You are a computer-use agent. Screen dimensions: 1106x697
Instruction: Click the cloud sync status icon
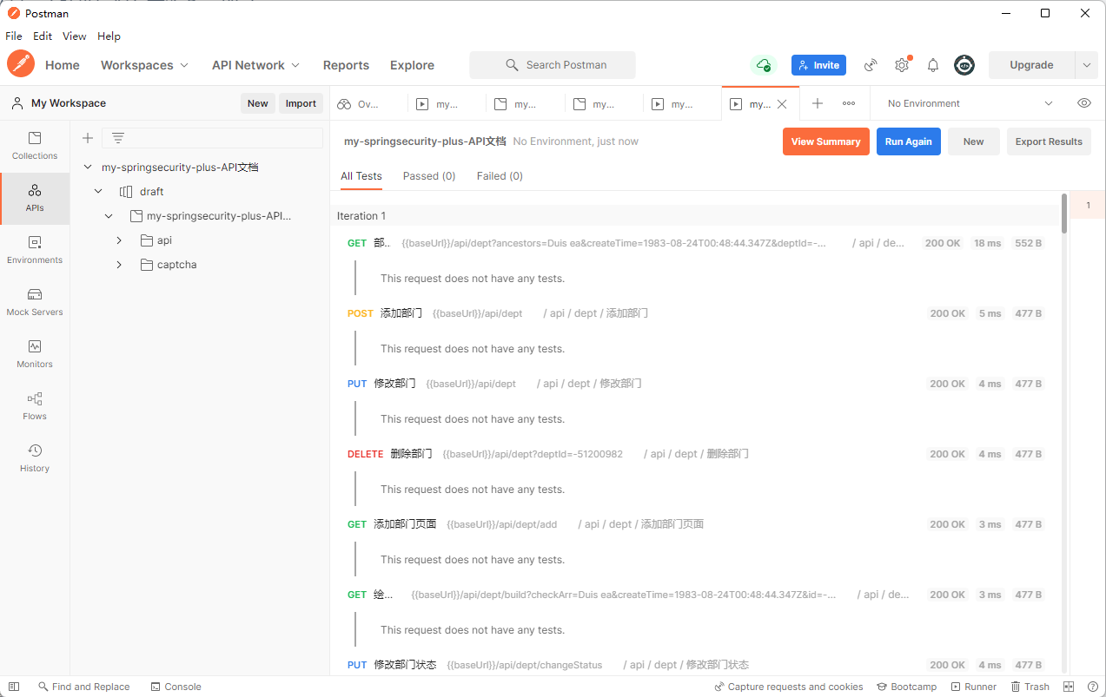click(x=763, y=65)
